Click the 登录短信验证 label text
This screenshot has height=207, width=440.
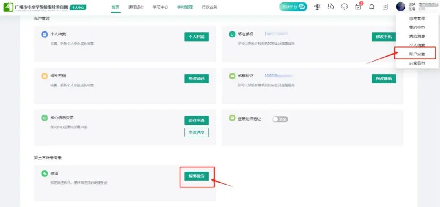click(x=249, y=119)
